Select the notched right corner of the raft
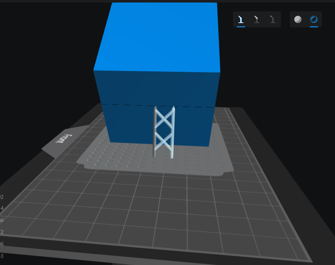Image resolution: width=335 pixels, height=265 pixels. [225, 171]
